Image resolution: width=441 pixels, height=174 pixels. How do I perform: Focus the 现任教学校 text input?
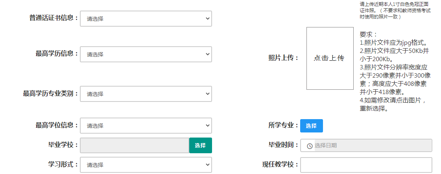366,165
